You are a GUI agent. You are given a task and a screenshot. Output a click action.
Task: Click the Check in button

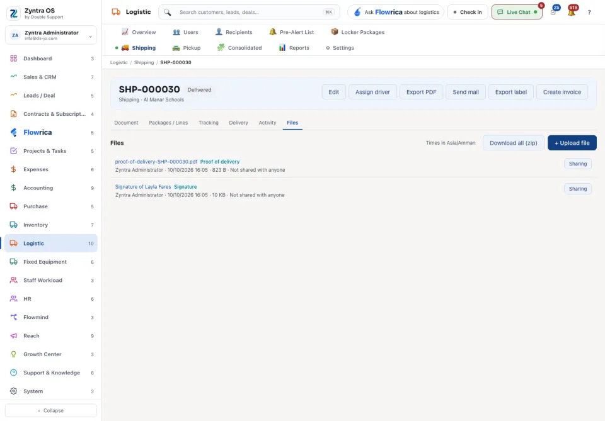[468, 13]
